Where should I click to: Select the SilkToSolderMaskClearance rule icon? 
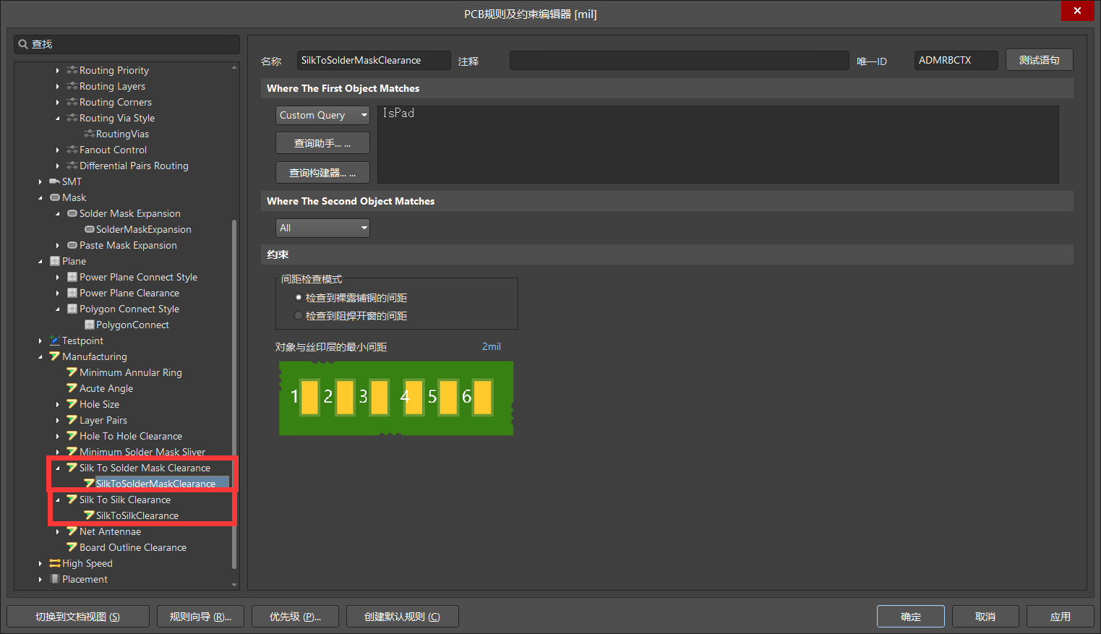[x=88, y=484]
